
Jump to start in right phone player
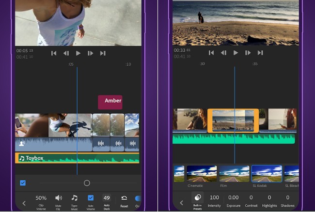(x=211, y=53)
